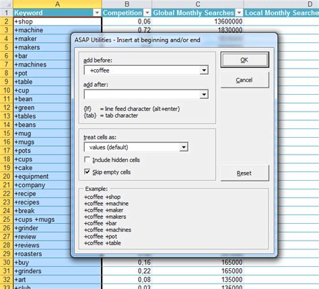Screen dimensions: 319x289
Task: Expand the 'add before' dropdown arrow
Action: click(x=204, y=71)
